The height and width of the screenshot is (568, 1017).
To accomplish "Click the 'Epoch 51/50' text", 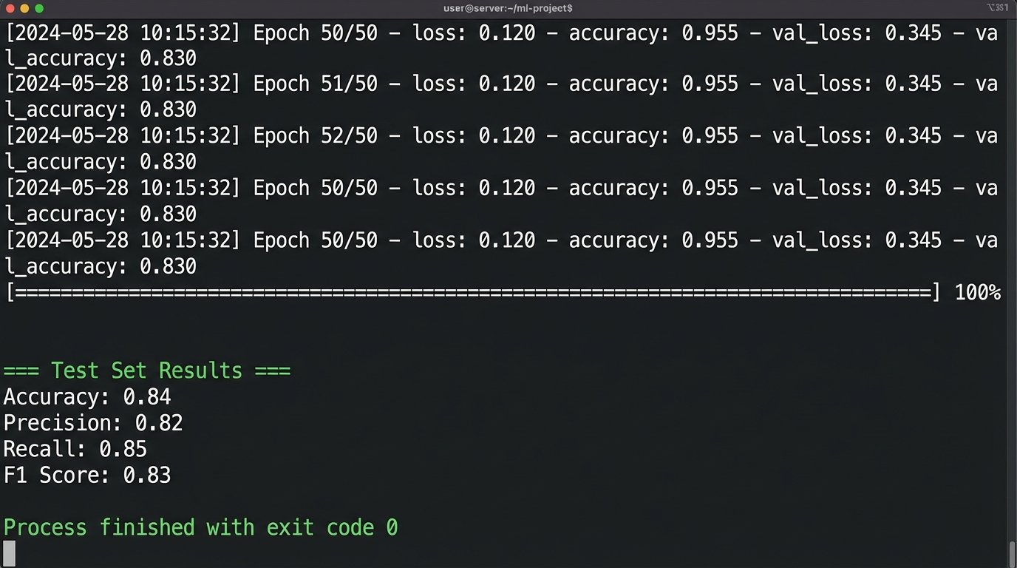I will (x=315, y=84).
